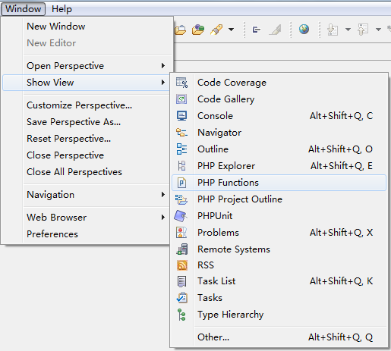Click the Remote Systems server icon
This screenshot has width=391, height=351.
[x=182, y=249]
